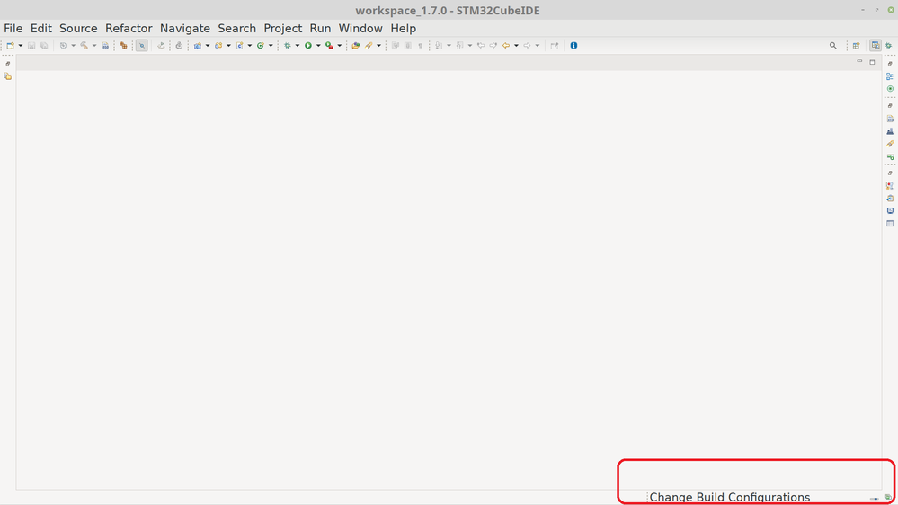Image resolution: width=898 pixels, height=505 pixels.
Task: Open the Help menu
Action: point(404,28)
